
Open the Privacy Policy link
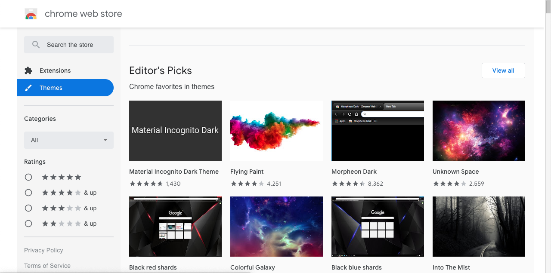[x=43, y=250]
